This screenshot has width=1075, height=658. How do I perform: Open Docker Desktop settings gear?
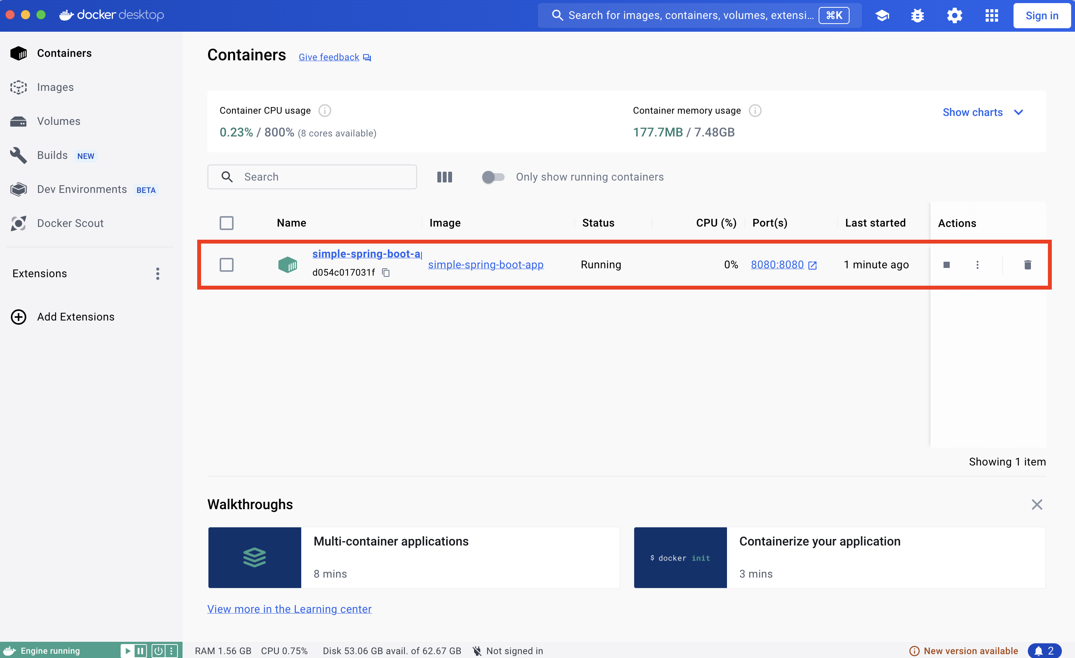pyautogui.click(x=954, y=16)
